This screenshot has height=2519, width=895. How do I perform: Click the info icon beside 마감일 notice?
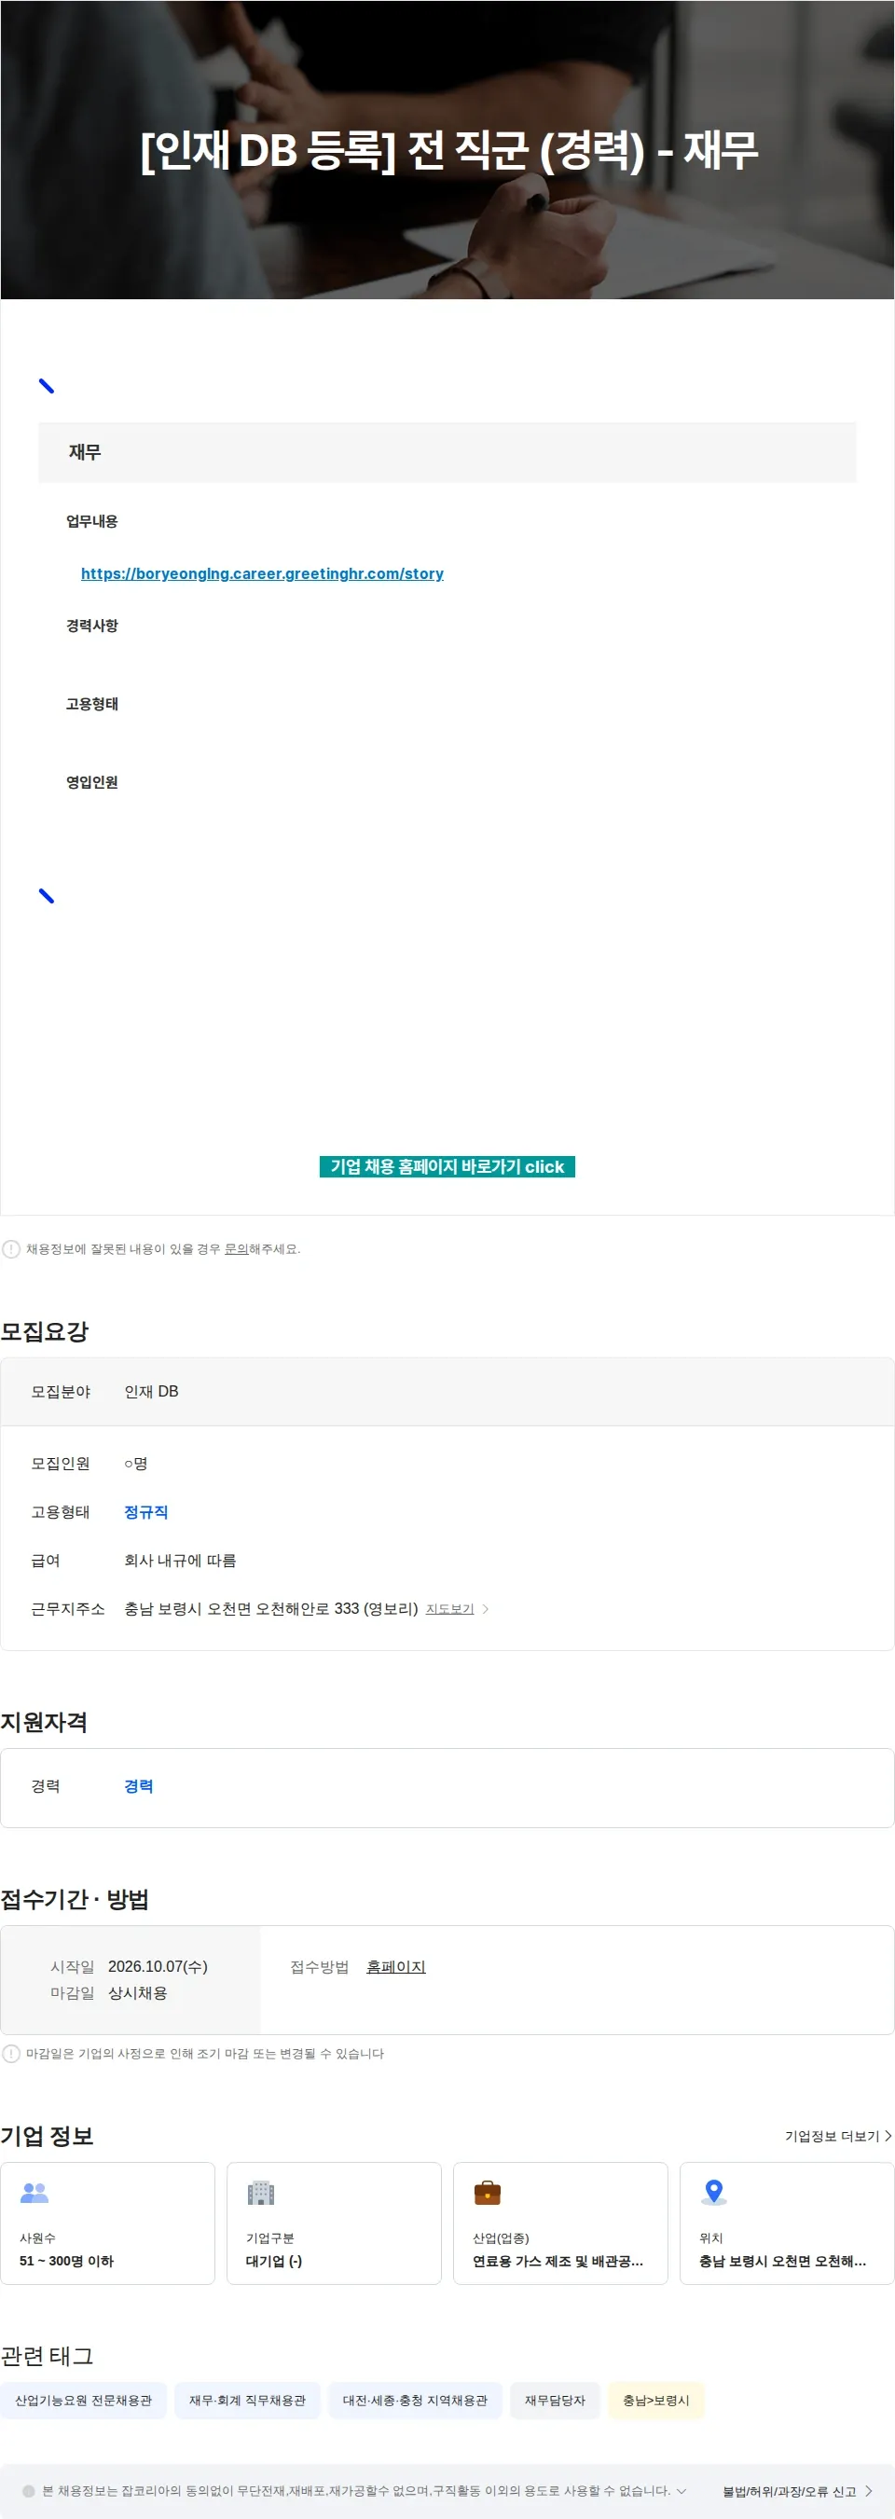tap(11, 2054)
